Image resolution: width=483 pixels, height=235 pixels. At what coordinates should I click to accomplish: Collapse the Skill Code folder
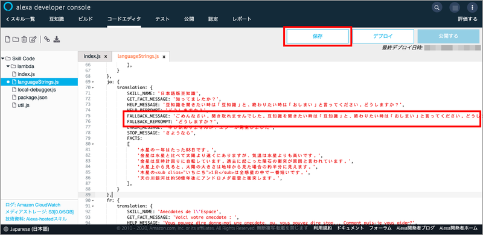(3, 58)
